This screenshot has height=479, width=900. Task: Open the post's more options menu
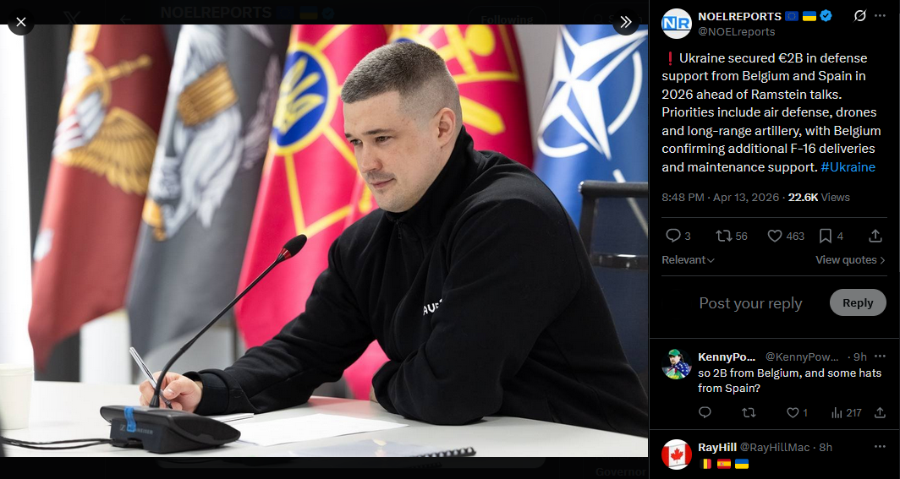880,16
